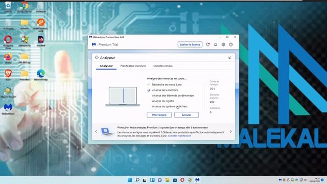Click the 'Analyse de la mémoire' step
Image resolution: width=327 pixels, height=184 pixels.
(x=165, y=90)
